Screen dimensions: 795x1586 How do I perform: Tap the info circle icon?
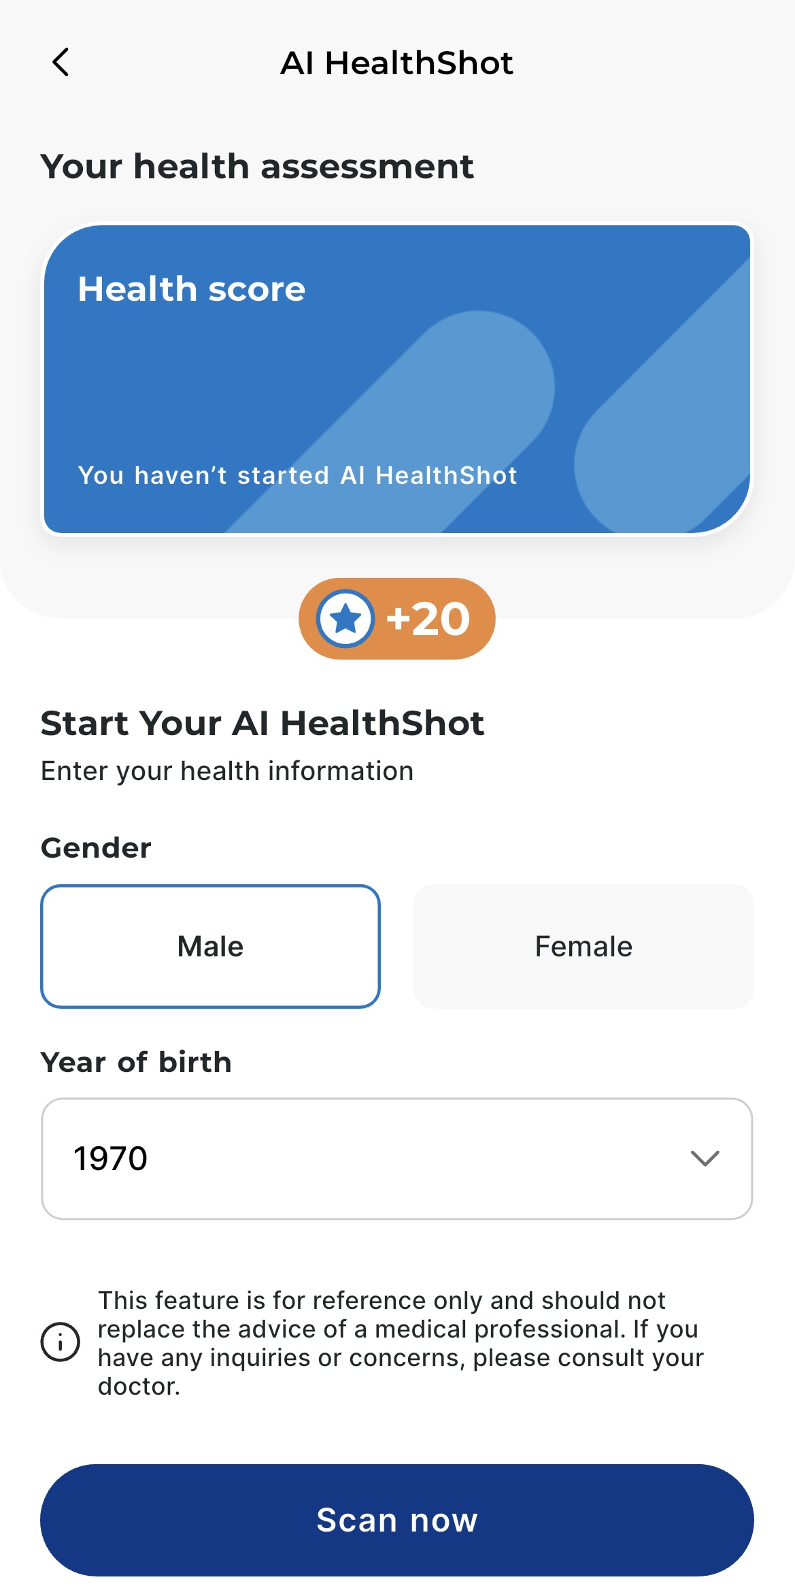click(61, 1342)
